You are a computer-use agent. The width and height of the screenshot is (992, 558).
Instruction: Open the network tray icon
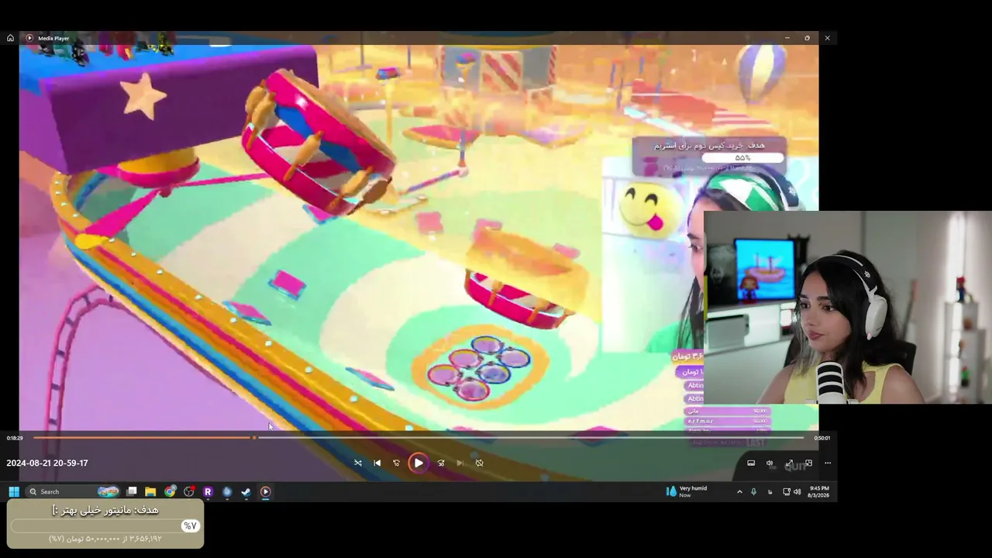[787, 491]
